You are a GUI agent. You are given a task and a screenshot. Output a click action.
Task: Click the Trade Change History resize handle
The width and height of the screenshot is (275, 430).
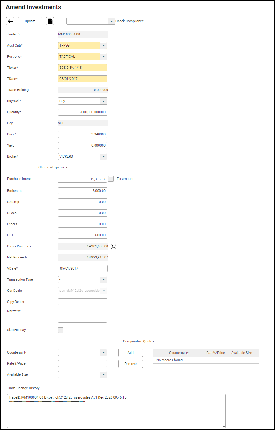(224, 426)
